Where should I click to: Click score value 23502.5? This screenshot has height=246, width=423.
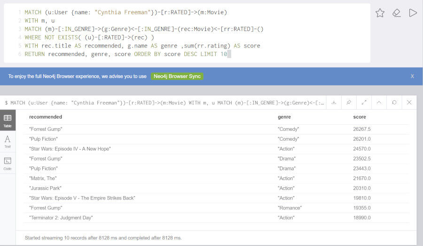click(362, 159)
